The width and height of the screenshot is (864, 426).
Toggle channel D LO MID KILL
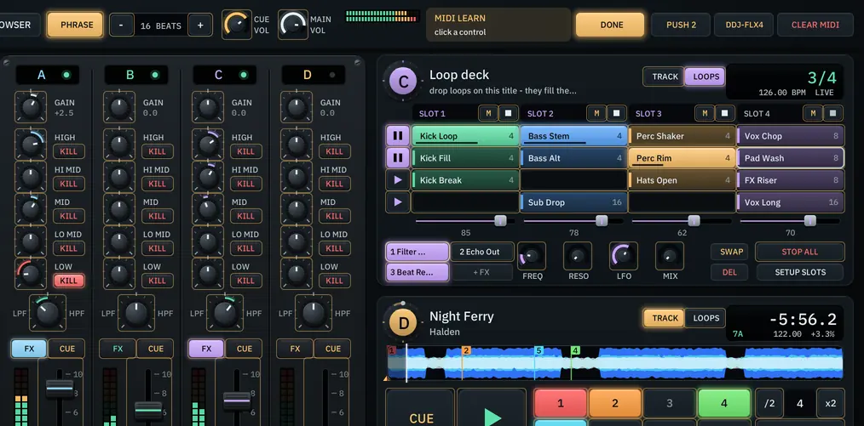pyautogui.click(x=335, y=248)
